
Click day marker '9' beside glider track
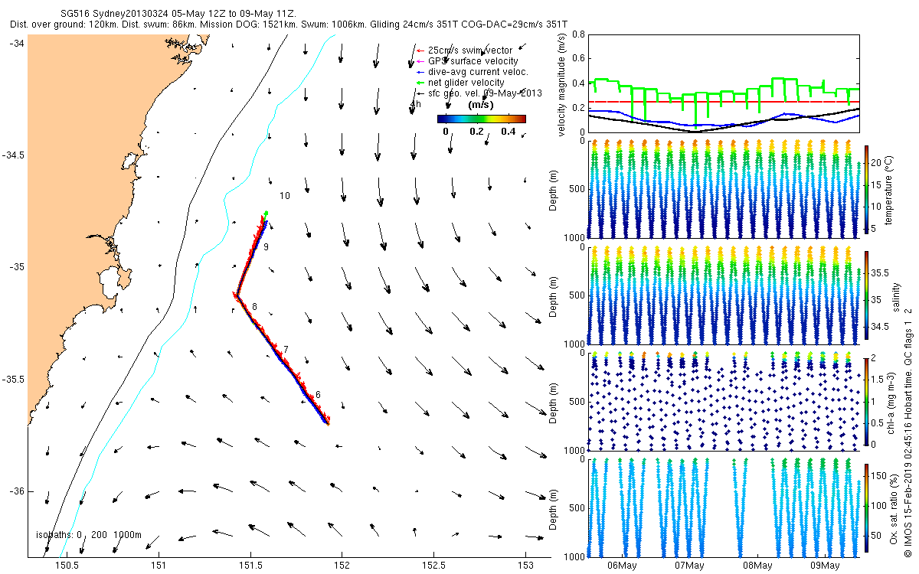tap(265, 248)
